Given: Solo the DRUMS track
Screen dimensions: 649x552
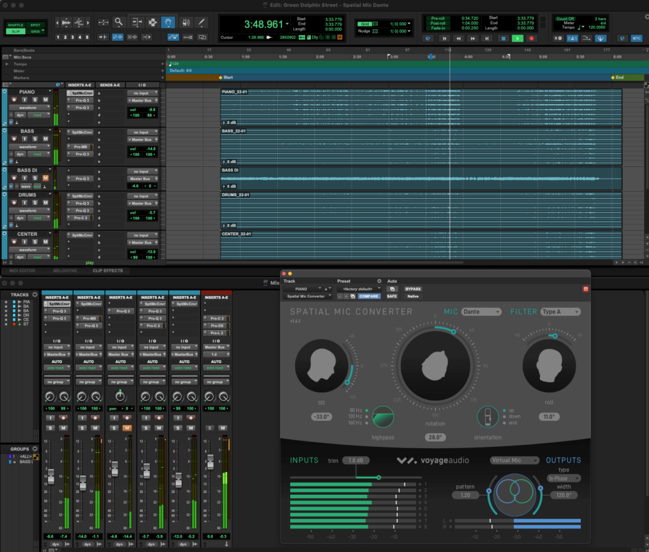Looking at the screenshot, I should pos(35,204).
